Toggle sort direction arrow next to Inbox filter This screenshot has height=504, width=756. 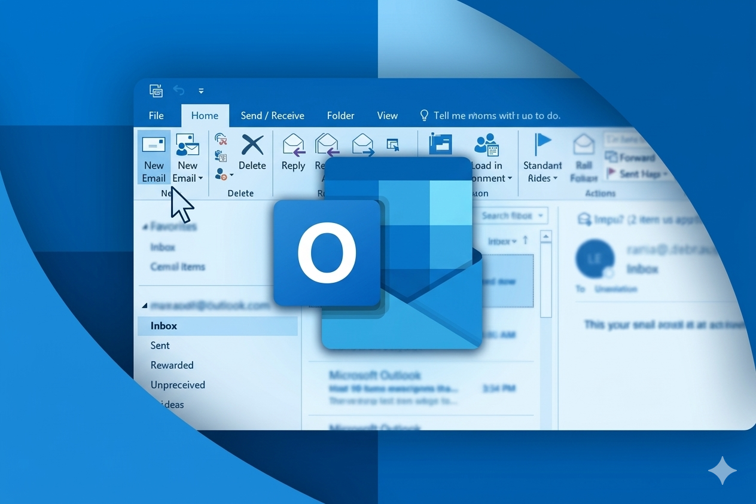pos(525,240)
